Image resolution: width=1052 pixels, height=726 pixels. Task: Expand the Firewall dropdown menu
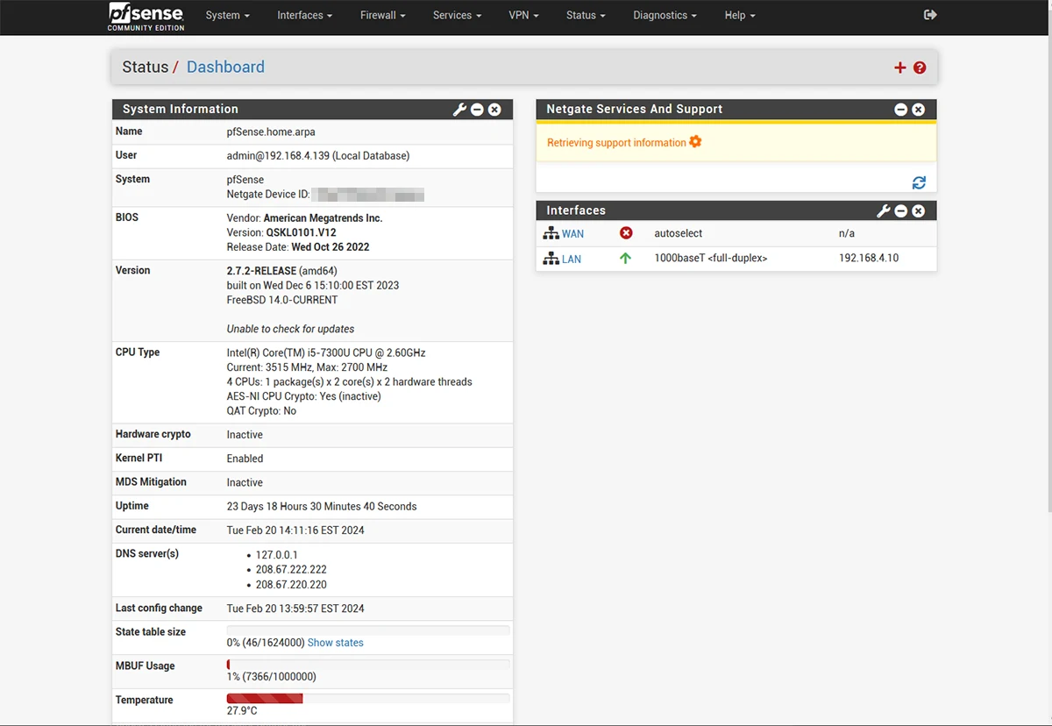382,15
